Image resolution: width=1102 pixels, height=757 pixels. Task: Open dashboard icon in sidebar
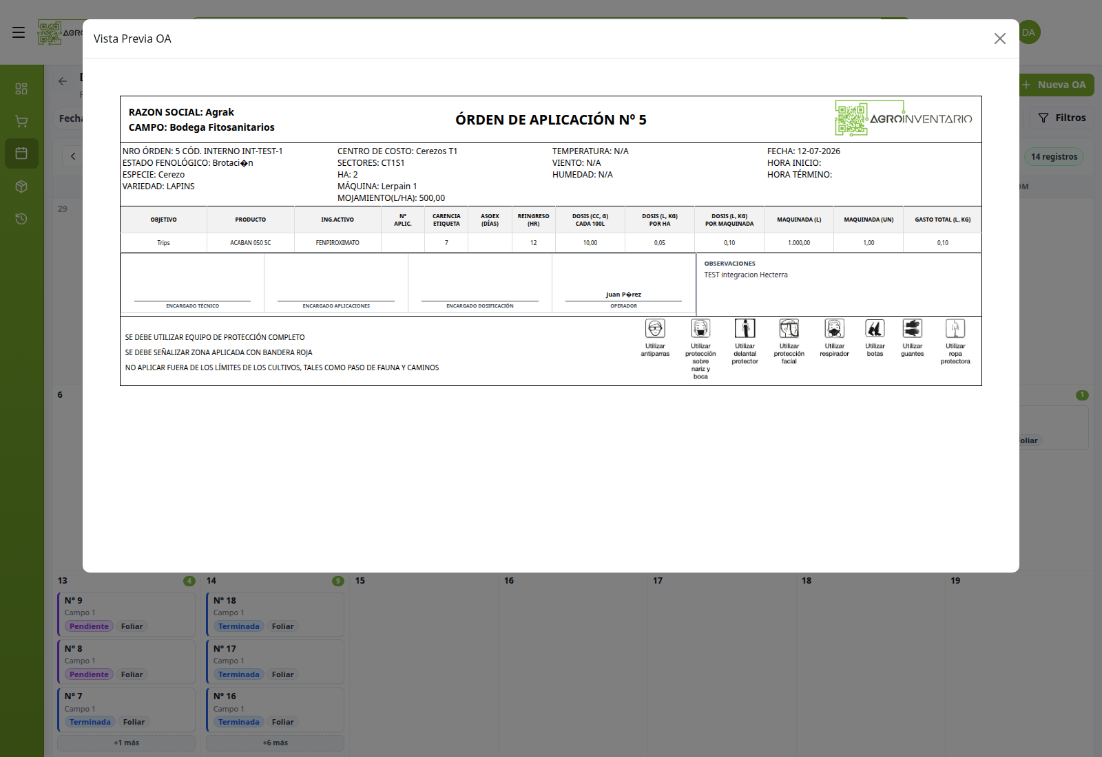(x=21, y=89)
